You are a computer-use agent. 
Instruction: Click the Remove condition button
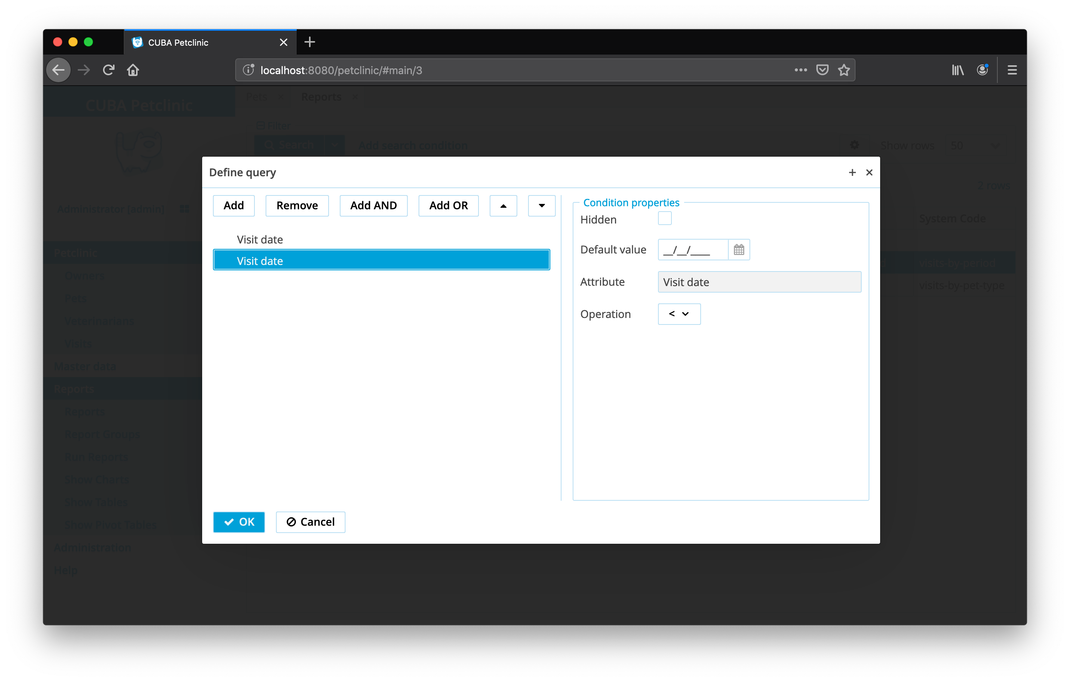tap(297, 205)
